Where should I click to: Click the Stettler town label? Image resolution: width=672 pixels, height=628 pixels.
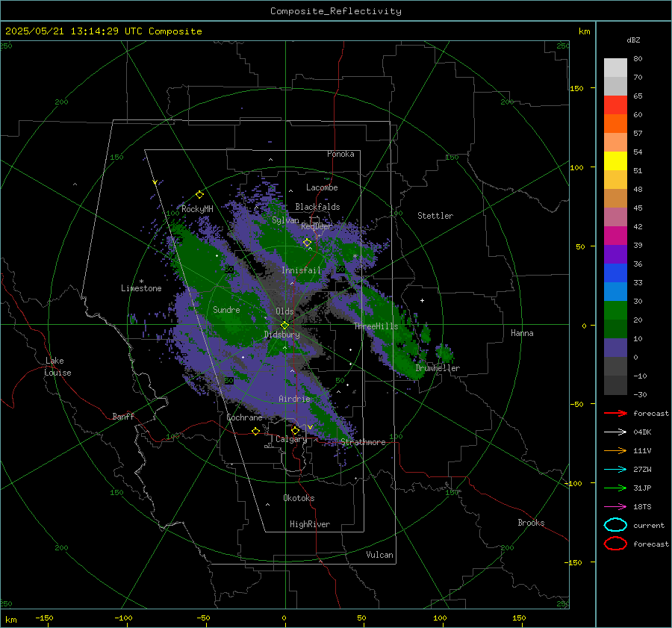435,216
